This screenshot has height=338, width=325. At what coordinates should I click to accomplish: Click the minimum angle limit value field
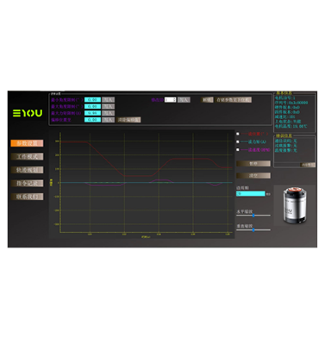tap(92, 100)
